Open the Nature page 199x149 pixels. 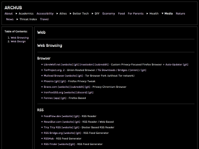coord(180,14)
